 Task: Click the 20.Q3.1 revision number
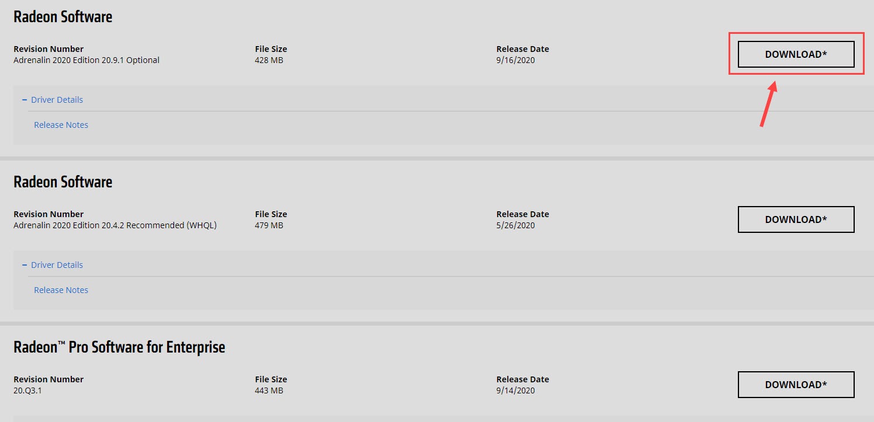(x=27, y=390)
